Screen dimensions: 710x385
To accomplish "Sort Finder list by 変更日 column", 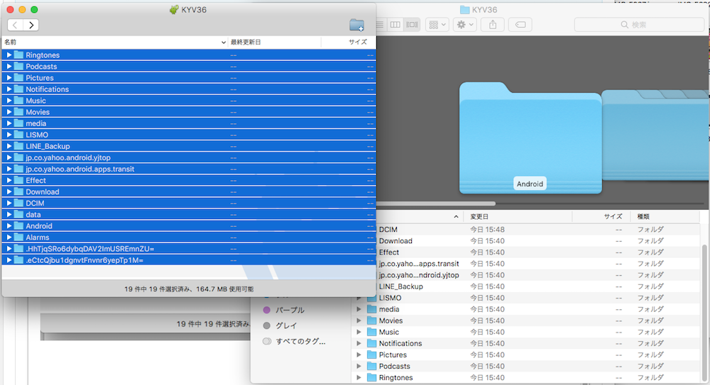I will [479, 216].
